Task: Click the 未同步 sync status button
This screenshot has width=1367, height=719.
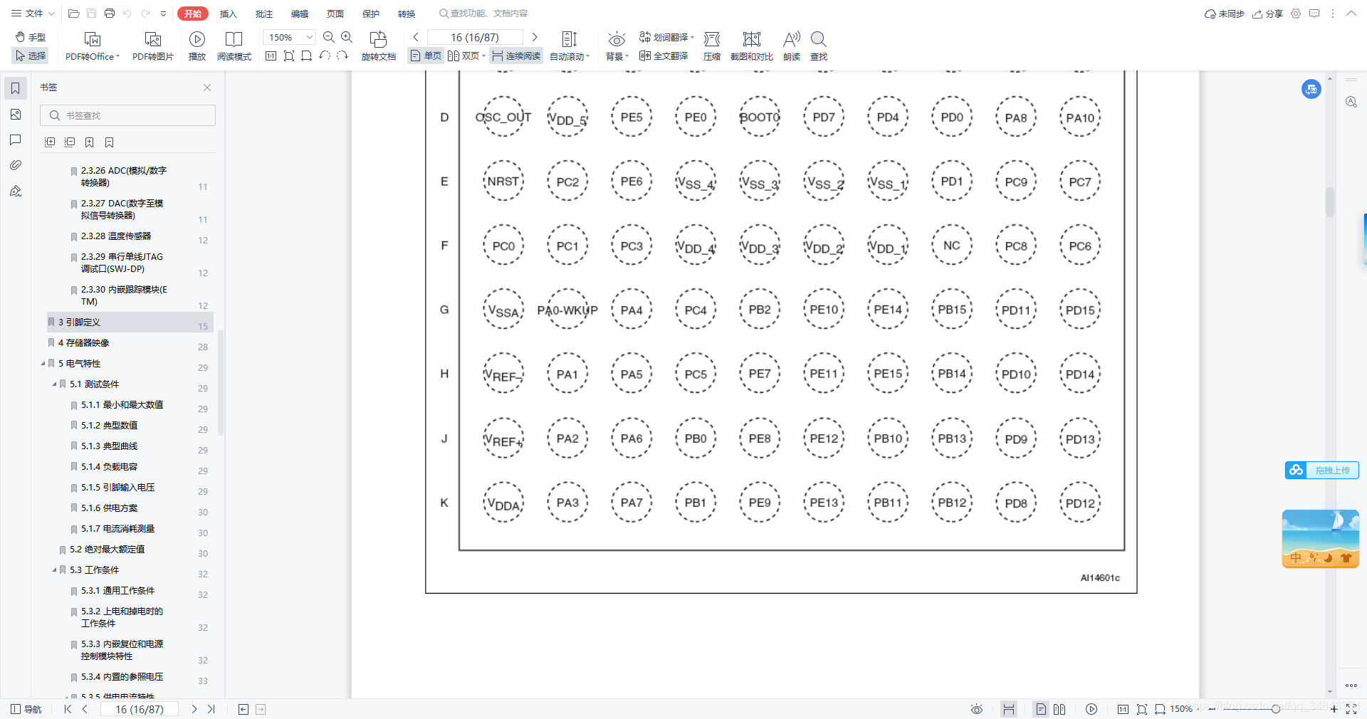Action: [1225, 14]
